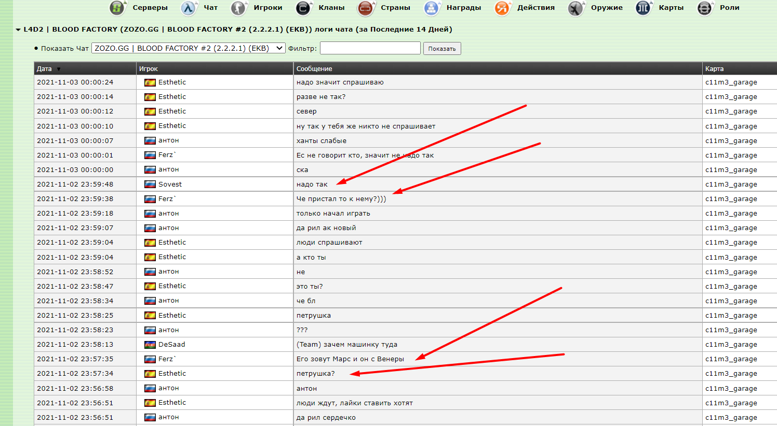Open the Кланы icon
Viewport: 777px width, 426px height.
click(303, 8)
